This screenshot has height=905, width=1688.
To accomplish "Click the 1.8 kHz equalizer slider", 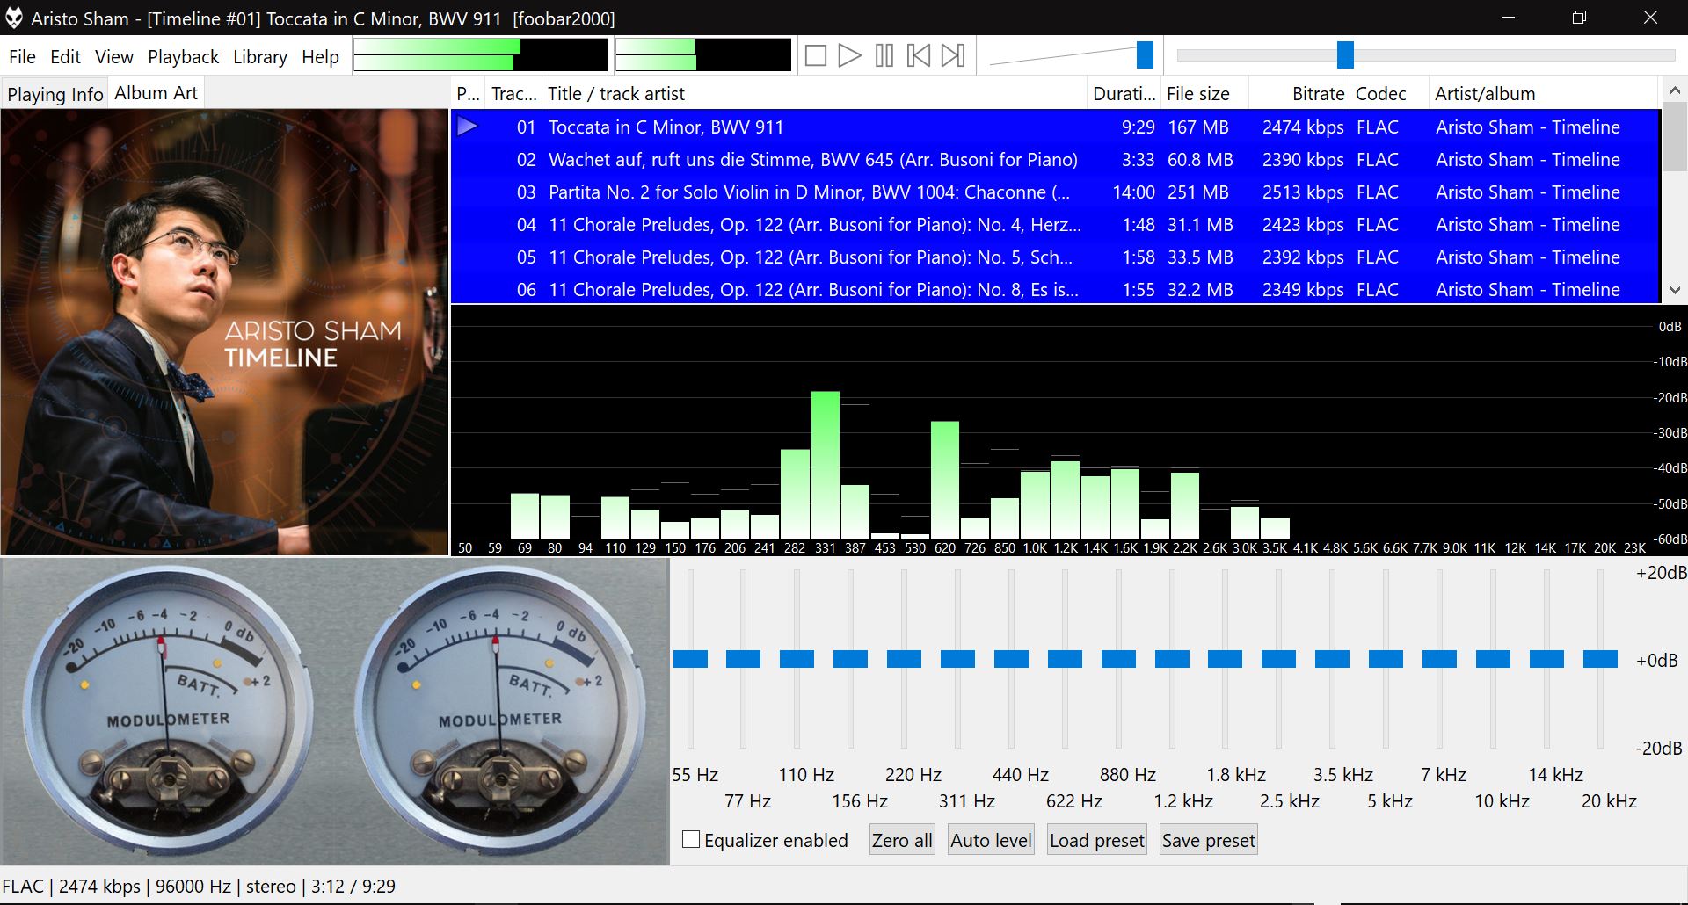I will click(x=1226, y=659).
